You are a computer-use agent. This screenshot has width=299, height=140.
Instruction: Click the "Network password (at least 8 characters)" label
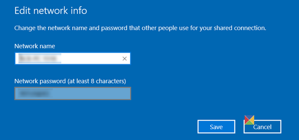pyautogui.click(x=71, y=81)
